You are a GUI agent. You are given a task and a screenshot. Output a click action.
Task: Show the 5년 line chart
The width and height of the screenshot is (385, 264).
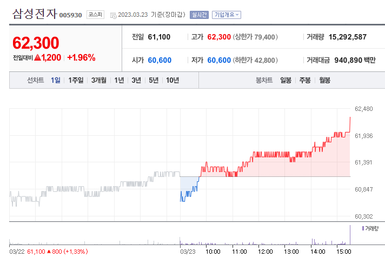coord(154,80)
